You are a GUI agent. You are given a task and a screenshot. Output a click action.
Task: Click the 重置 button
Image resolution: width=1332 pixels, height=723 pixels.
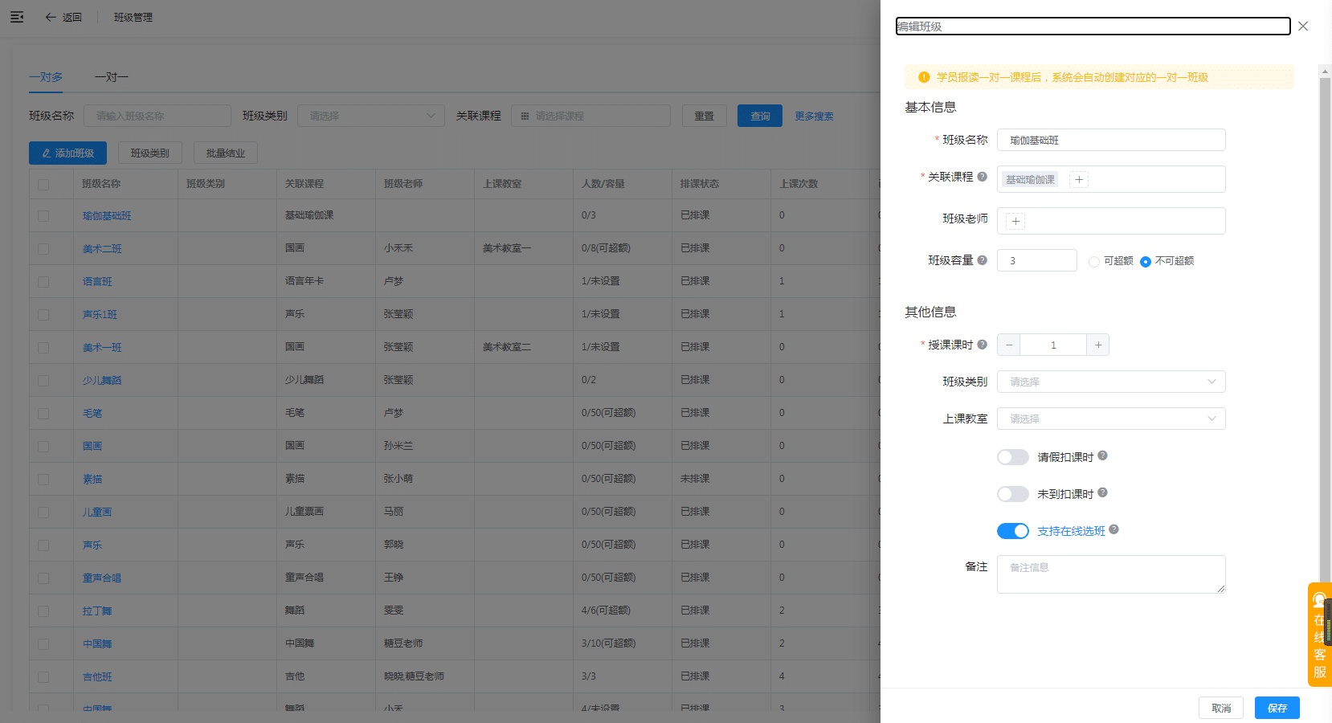coord(705,116)
